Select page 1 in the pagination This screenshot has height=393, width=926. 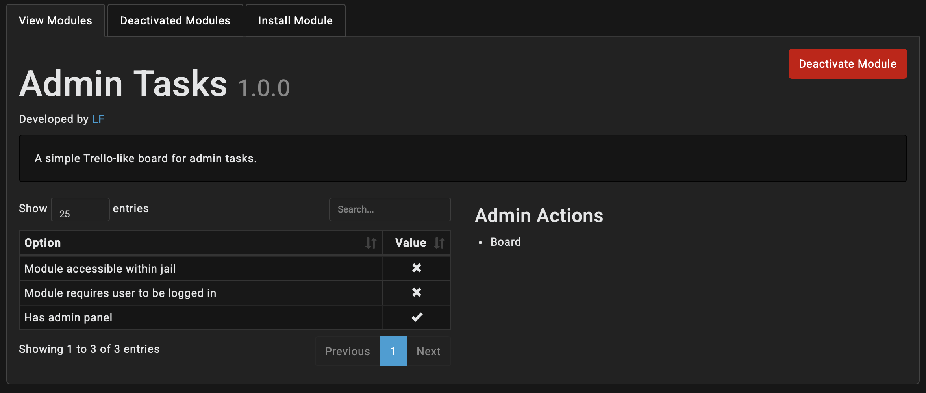[393, 351]
